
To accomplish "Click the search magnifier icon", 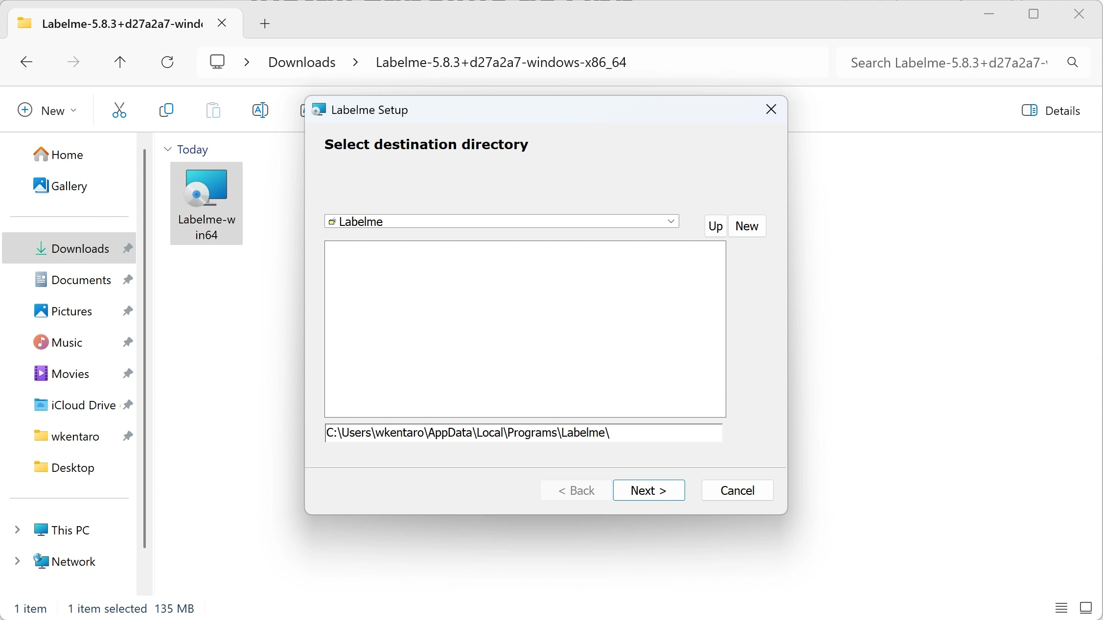I will [1073, 62].
